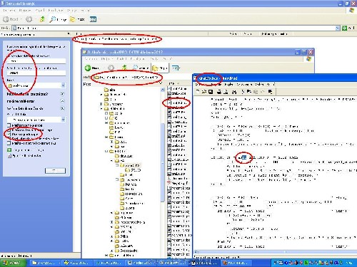Open file type dropdown in search advanced options
Screen dimensions: 357x267
[63, 120]
